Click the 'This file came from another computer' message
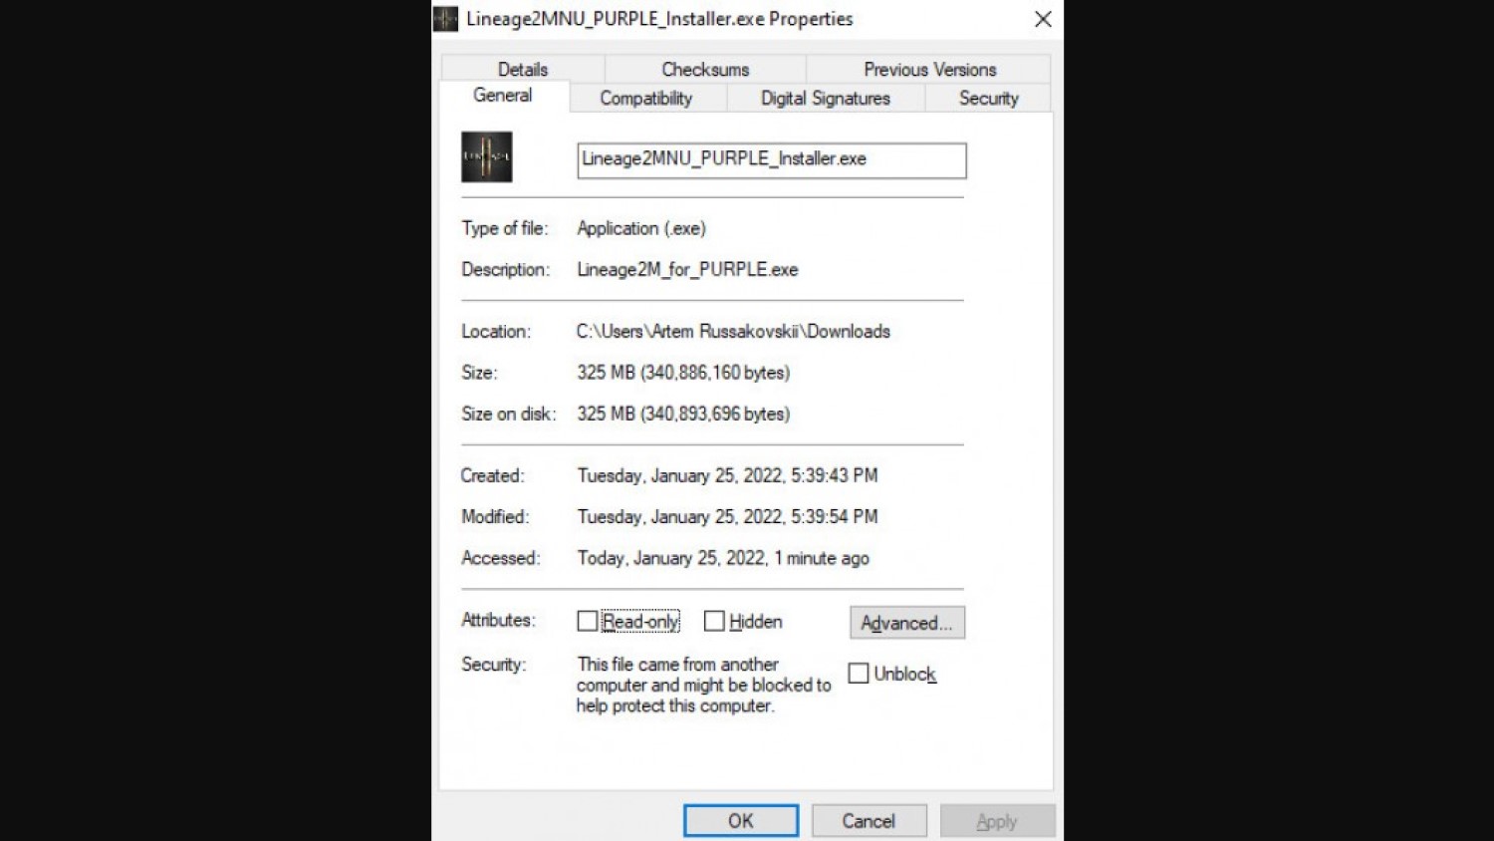Viewport: 1494px width, 841px height. coord(703,685)
